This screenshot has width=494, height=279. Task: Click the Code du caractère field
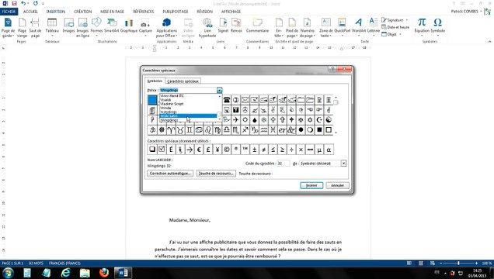point(284,164)
